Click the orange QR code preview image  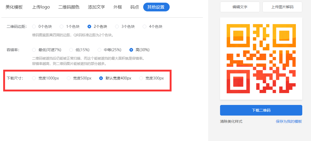point(261,59)
